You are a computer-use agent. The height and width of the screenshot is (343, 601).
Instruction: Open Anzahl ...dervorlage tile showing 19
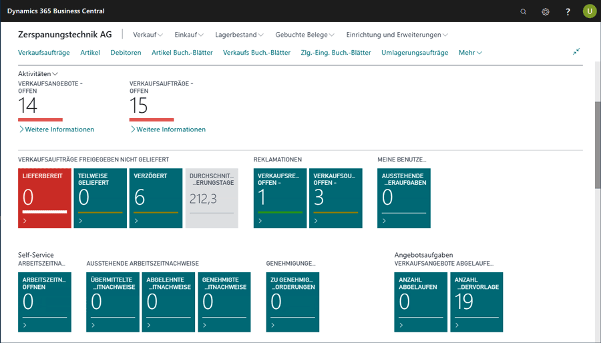pyautogui.click(x=476, y=302)
